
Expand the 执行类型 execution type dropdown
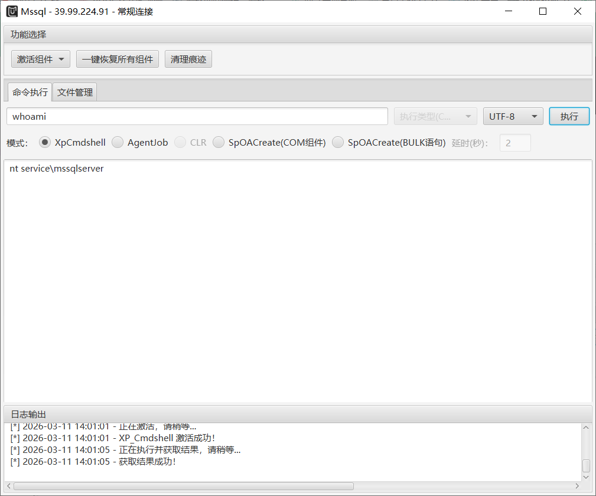click(435, 116)
